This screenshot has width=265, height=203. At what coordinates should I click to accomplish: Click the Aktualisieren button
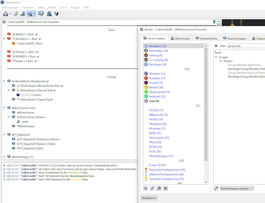[149, 198]
